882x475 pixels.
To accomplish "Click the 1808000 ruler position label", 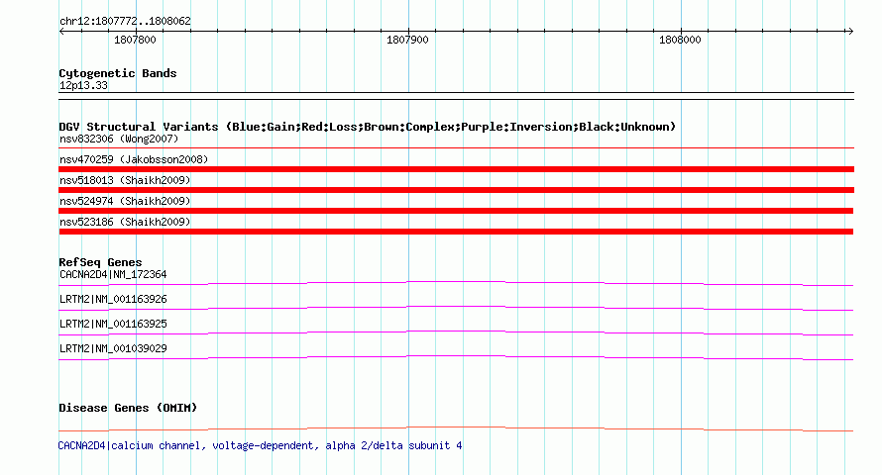I will coord(680,40).
